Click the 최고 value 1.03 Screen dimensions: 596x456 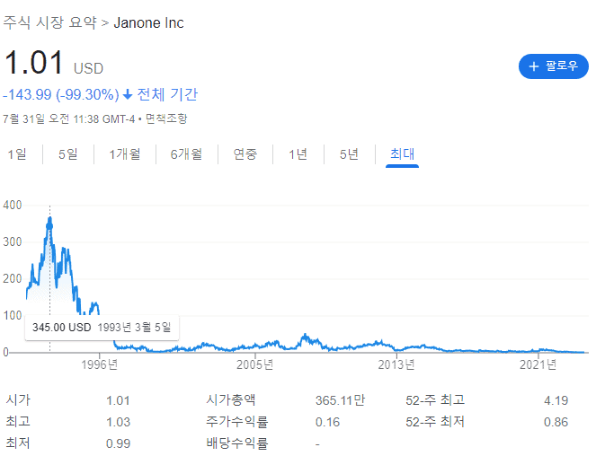tap(118, 422)
